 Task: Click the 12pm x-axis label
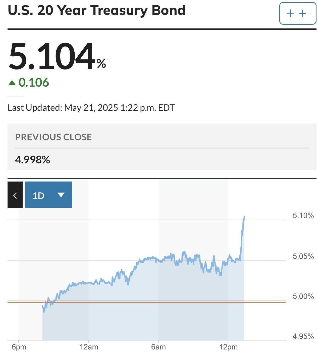tap(228, 347)
